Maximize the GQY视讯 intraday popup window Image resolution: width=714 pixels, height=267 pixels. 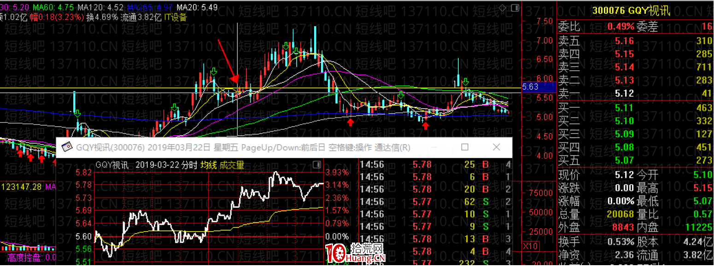pos(465,147)
